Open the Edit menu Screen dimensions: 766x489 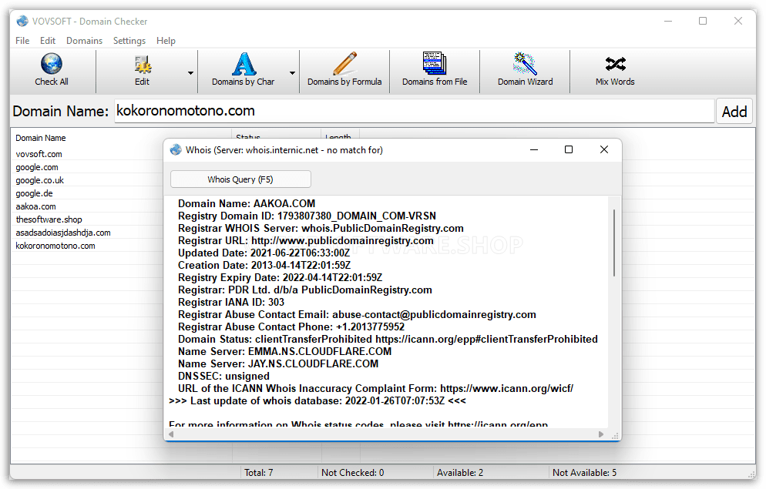click(47, 41)
